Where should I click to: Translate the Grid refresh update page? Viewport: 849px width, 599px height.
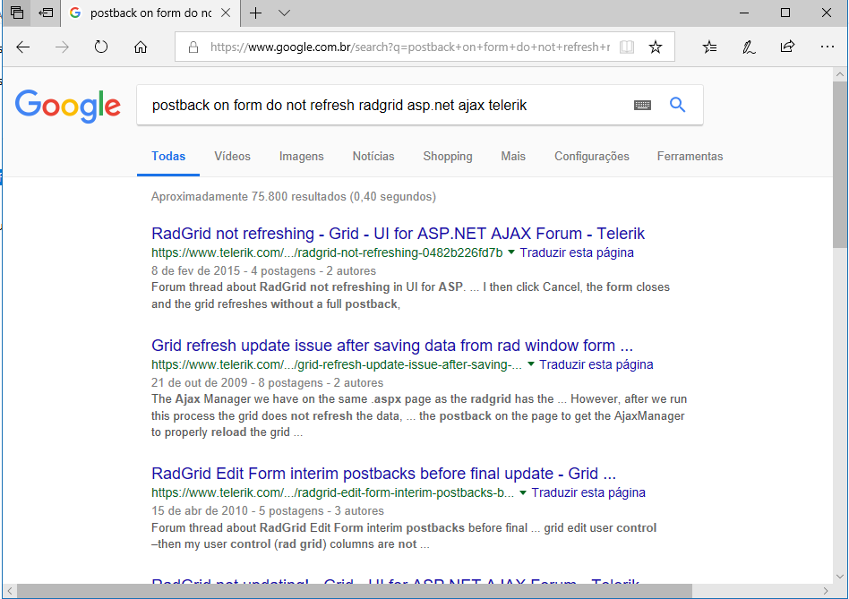(596, 364)
